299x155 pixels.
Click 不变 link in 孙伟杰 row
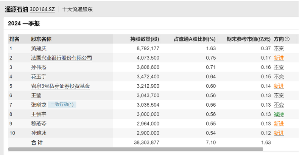click(x=279, y=67)
